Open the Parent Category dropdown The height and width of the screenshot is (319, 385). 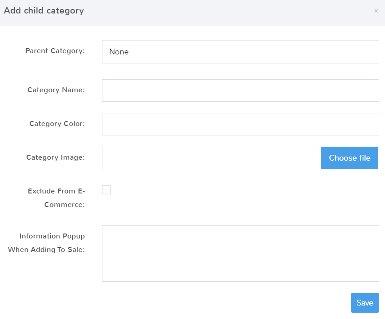(x=240, y=52)
